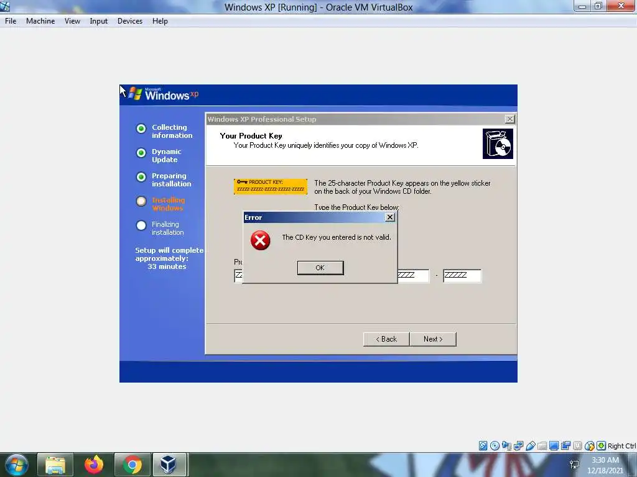Click the Windows XP logo
Image resolution: width=637 pixels, height=477 pixels.
(x=164, y=94)
